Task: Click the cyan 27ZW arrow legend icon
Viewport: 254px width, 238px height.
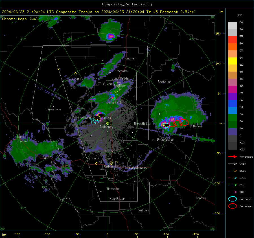Action: click(x=233, y=178)
